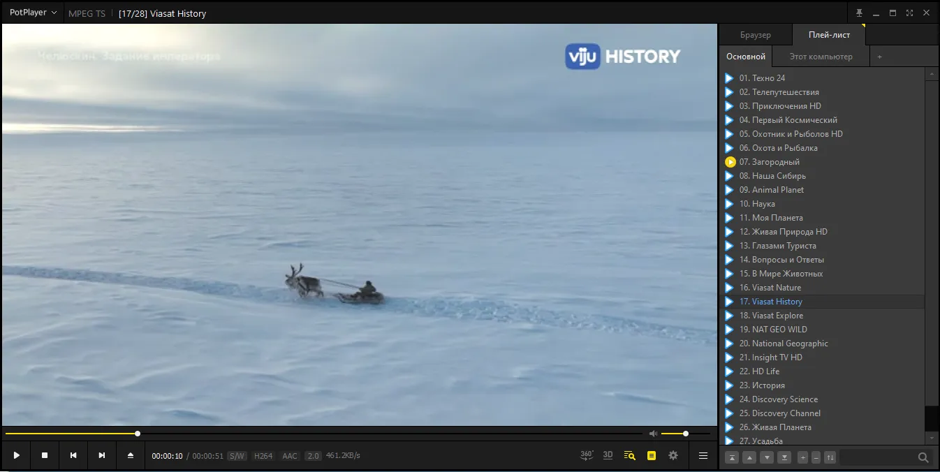
Task: Select 10. Наука in playlist
Action: tap(822, 204)
